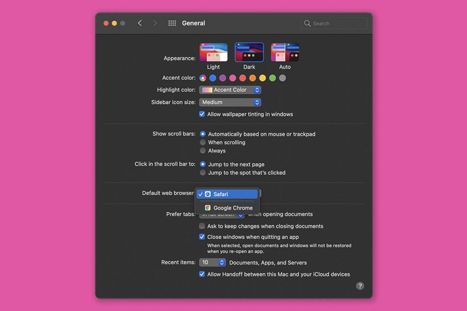Screen dimensions: 467x311
Task: Toggle Ask to keep changes checkbox
Action: [202, 226]
